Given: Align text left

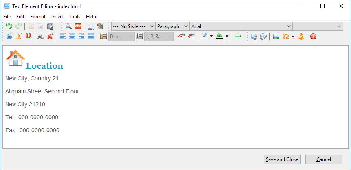Looking at the screenshot, I should point(63,37).
